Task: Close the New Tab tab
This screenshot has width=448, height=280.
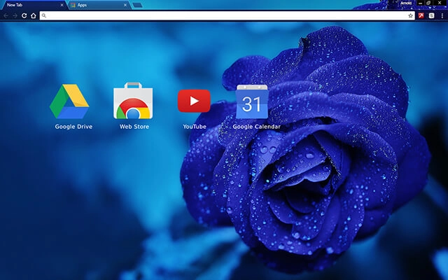Action: [x=62, y=5]
